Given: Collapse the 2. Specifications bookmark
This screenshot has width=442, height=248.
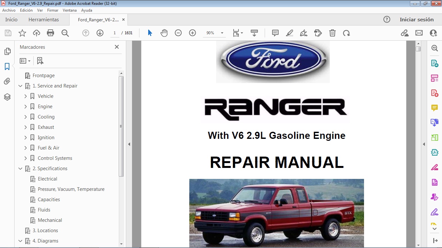Looking at the screenshot, I should 20,169.
